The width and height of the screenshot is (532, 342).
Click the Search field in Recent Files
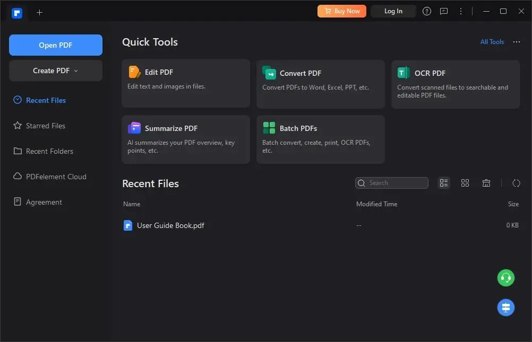point(391,183)
